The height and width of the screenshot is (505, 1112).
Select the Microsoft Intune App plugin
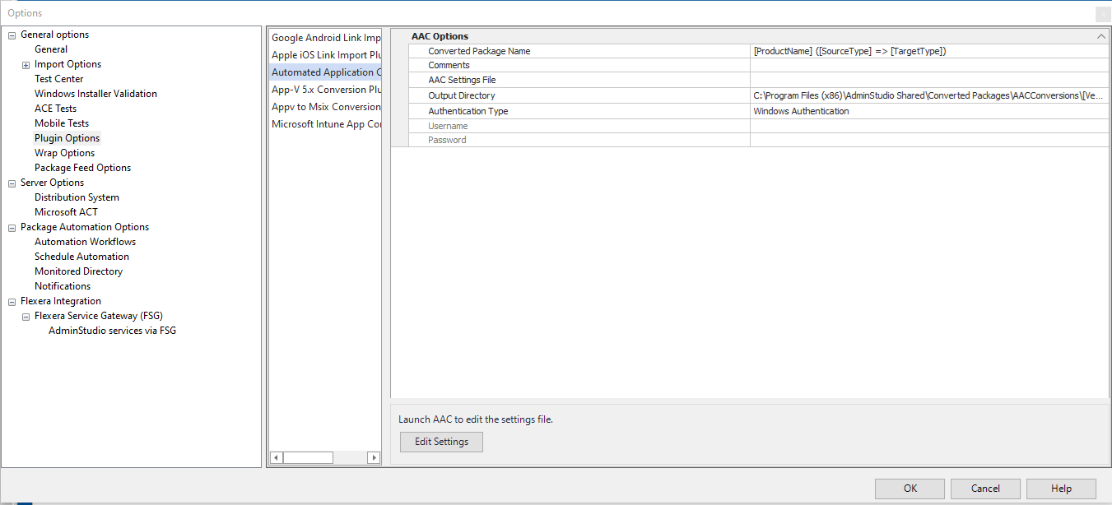326,124
